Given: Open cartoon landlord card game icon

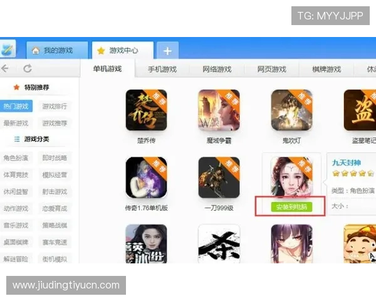Looking at the screenshot, I should coord(360,244).
